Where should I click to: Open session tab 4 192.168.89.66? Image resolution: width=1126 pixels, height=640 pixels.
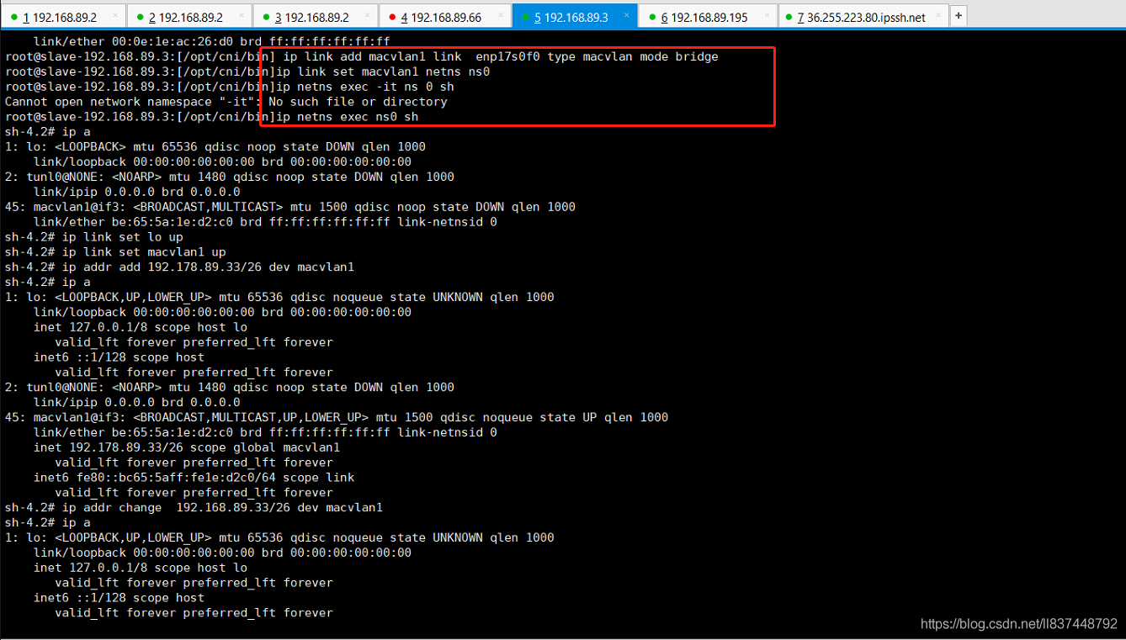(444, 17)
